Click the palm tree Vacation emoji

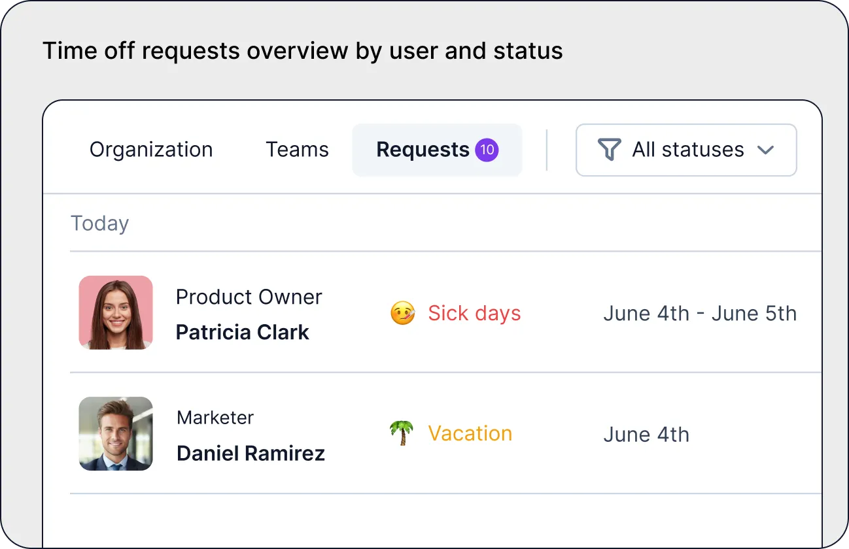(401, 433)
